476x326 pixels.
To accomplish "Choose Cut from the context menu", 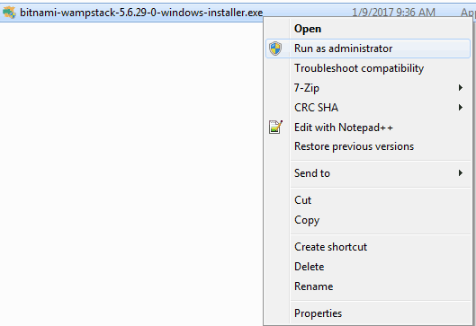I will tap(368, 200).
